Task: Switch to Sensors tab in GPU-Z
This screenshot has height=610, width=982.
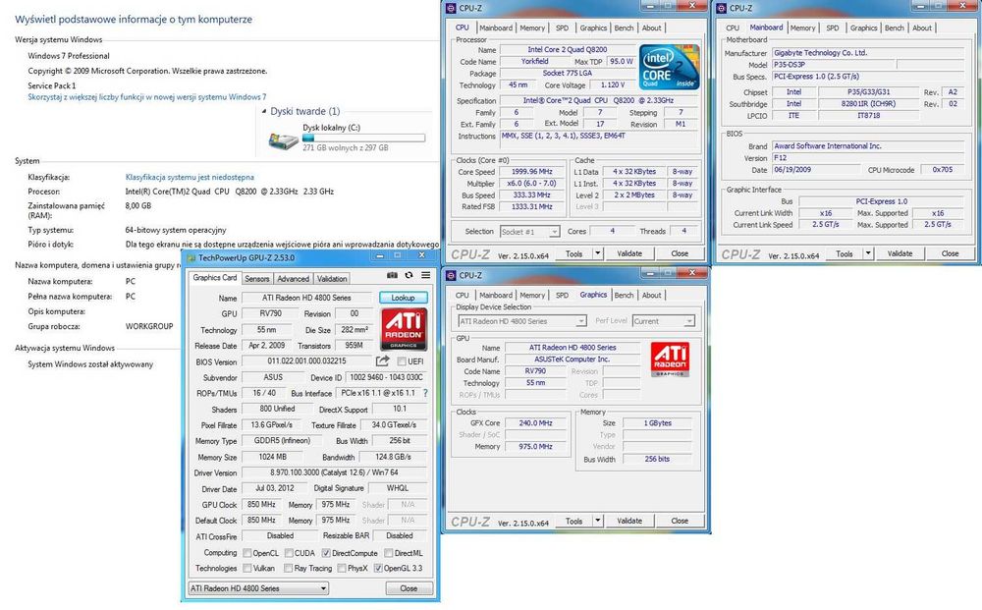Action: pos(256,279)
